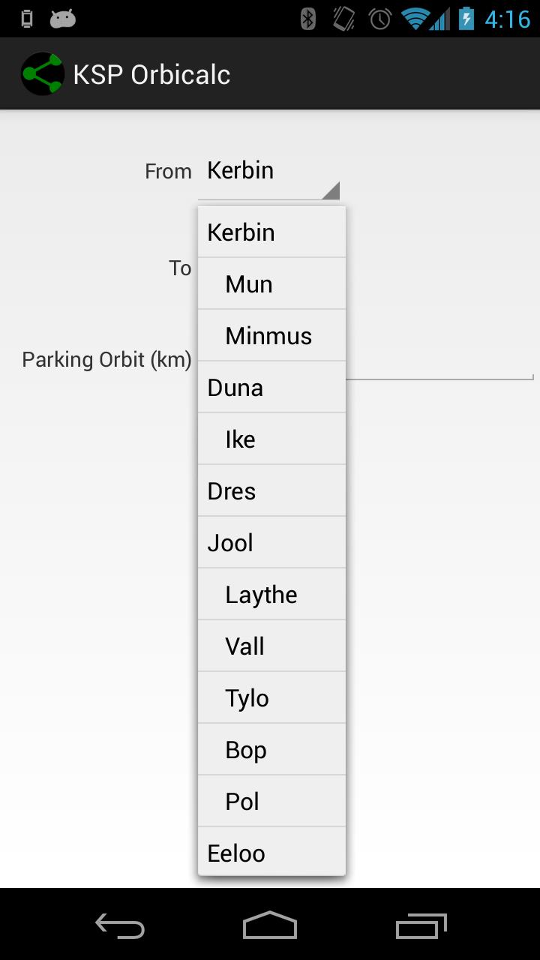Open the recent apps overview button
This screenshot has height=960, width=540.
coord(421,926)
